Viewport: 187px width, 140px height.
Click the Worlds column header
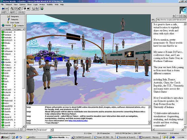[x=7, y=29]
